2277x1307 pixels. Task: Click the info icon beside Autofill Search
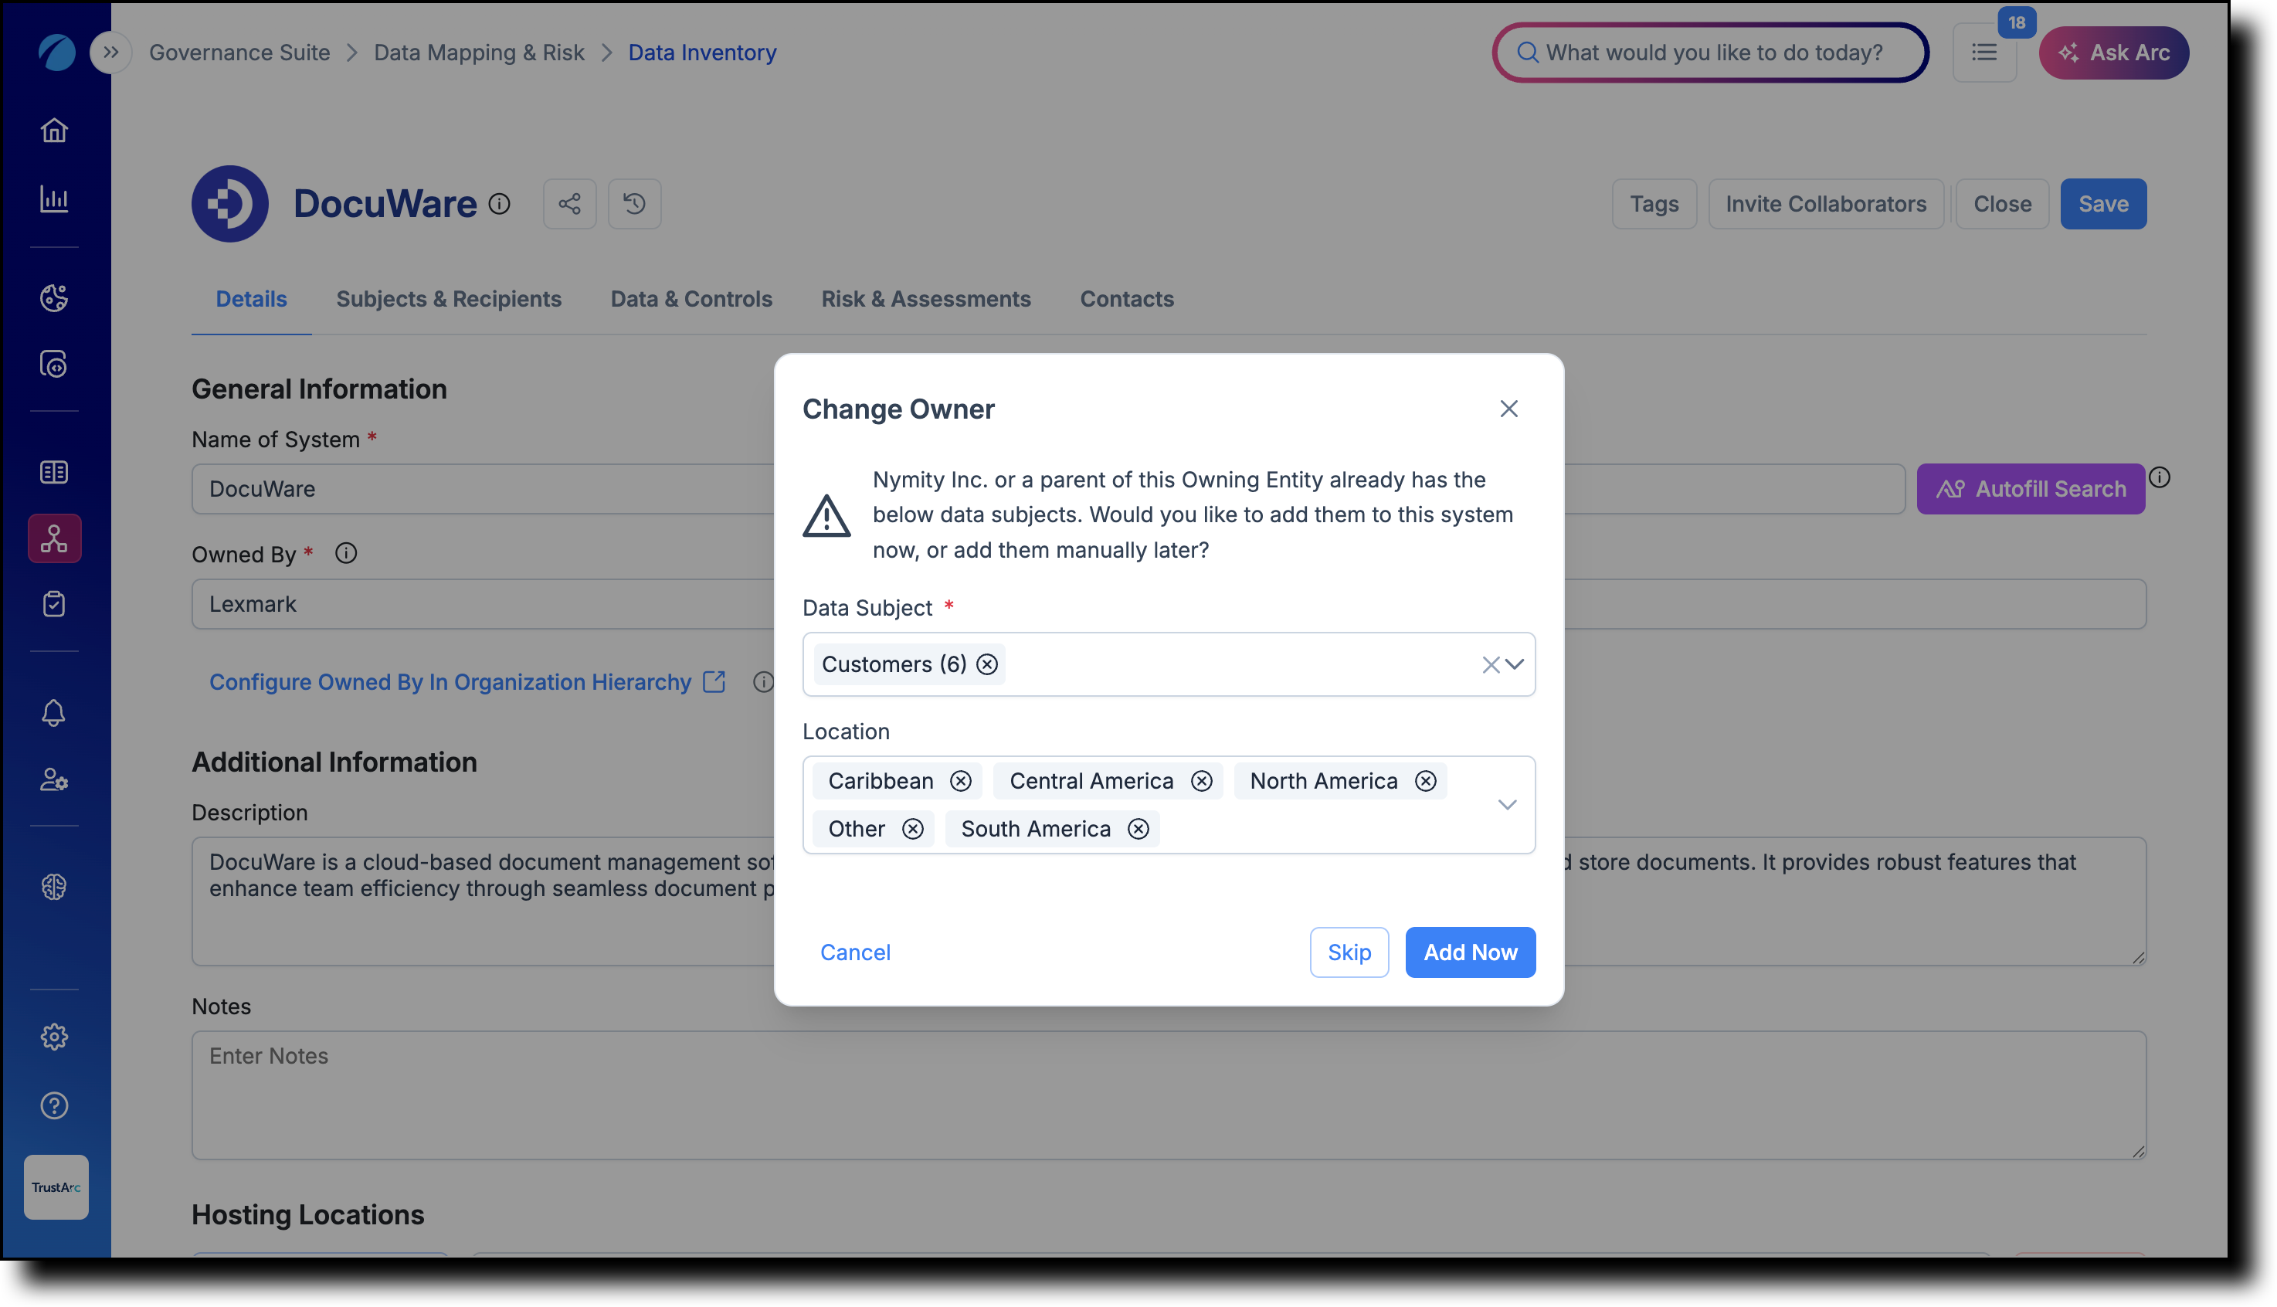2160,477
